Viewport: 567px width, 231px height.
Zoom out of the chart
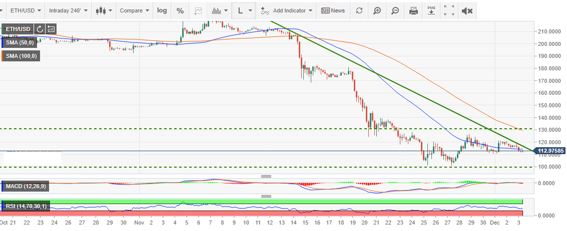(395, 10)
